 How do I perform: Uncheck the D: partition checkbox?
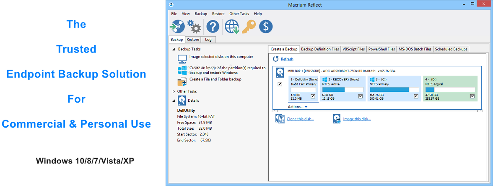472,96
